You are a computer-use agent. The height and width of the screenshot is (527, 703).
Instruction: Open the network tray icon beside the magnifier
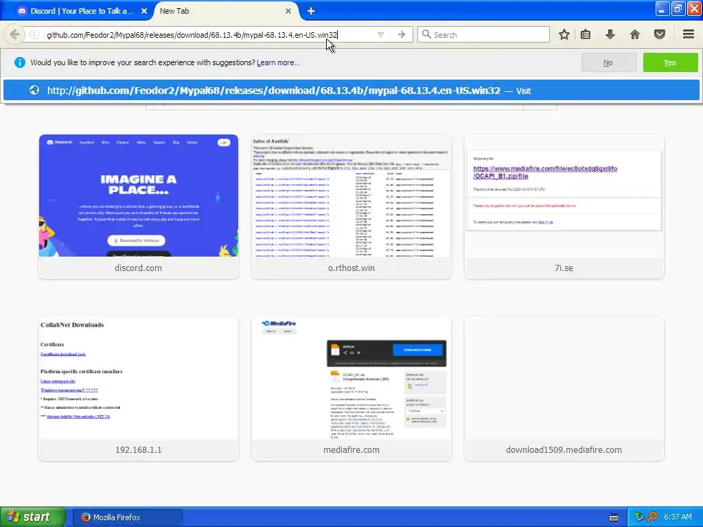click(639, 517)
